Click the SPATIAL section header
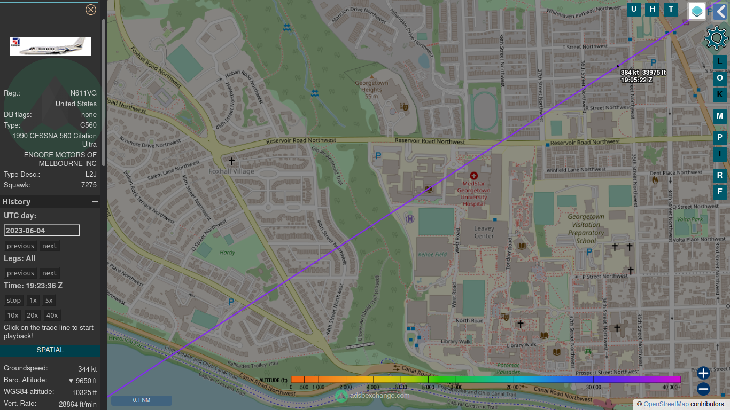 click(50, 350)
